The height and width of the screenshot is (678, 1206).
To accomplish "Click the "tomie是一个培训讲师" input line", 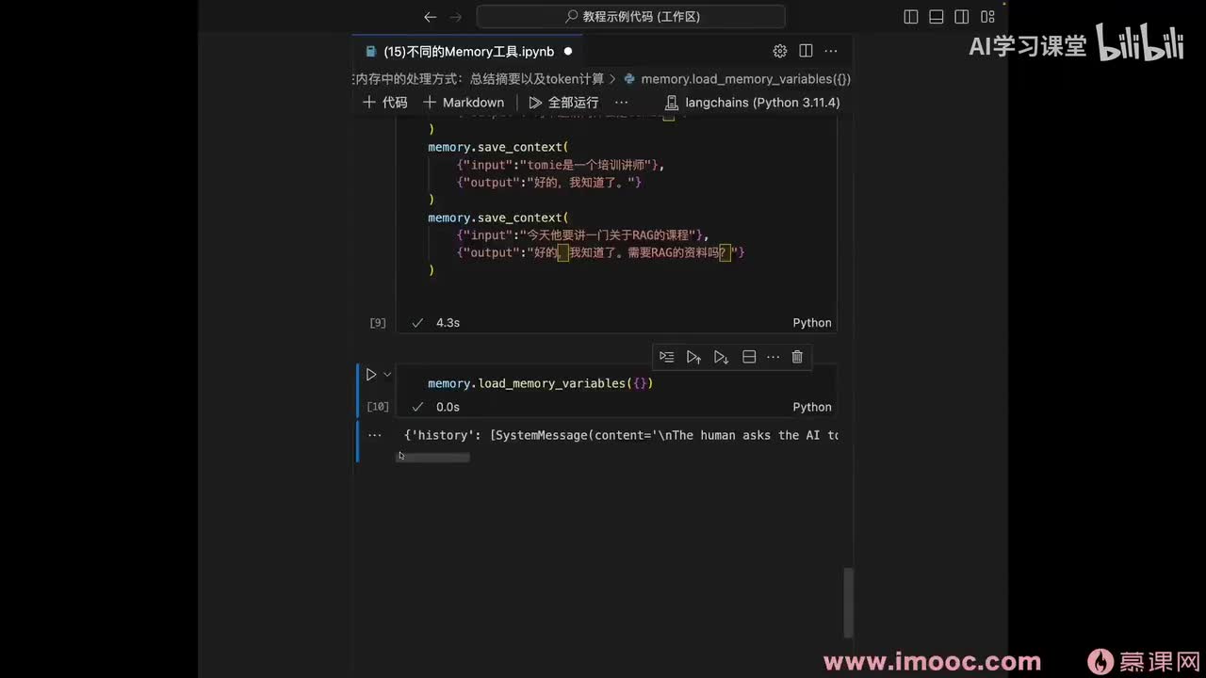I will 560,165.
